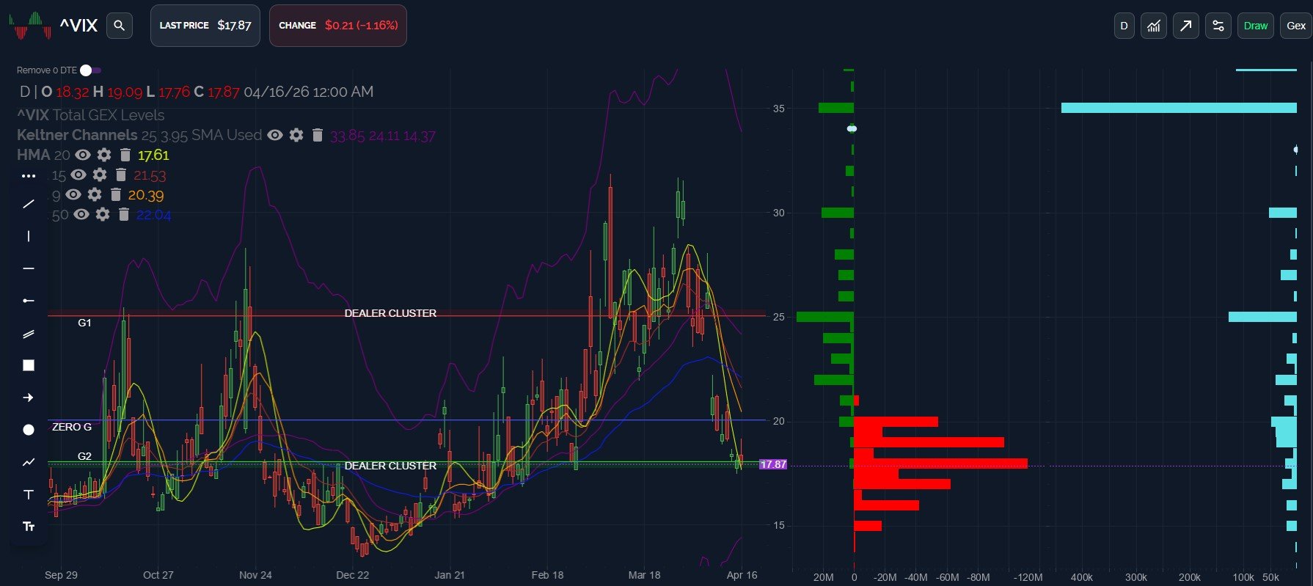Click the CHANGE $0.21 (-1.16%) box
1313x586 pixels.
(x=338, y=26)
